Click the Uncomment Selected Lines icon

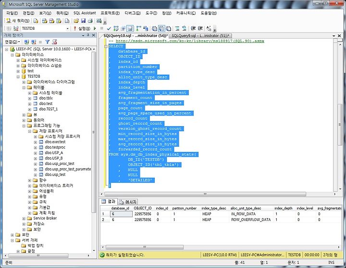184,28
